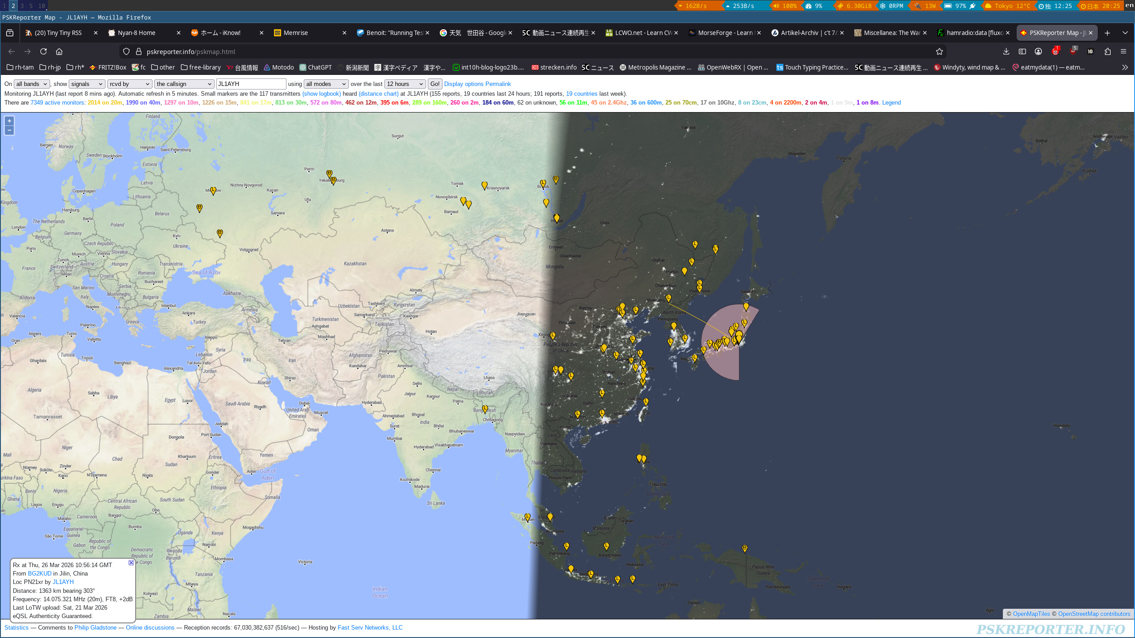The width and height of the screenshot is (1135, 638).
Task: Switch to the Memrise tab
Action: pos(310,33)
